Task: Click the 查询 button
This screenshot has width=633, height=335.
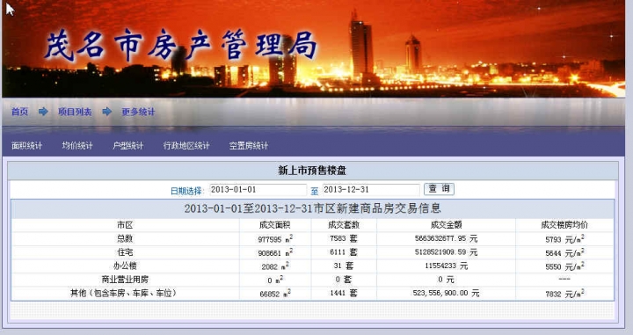Action: [439, 189]
